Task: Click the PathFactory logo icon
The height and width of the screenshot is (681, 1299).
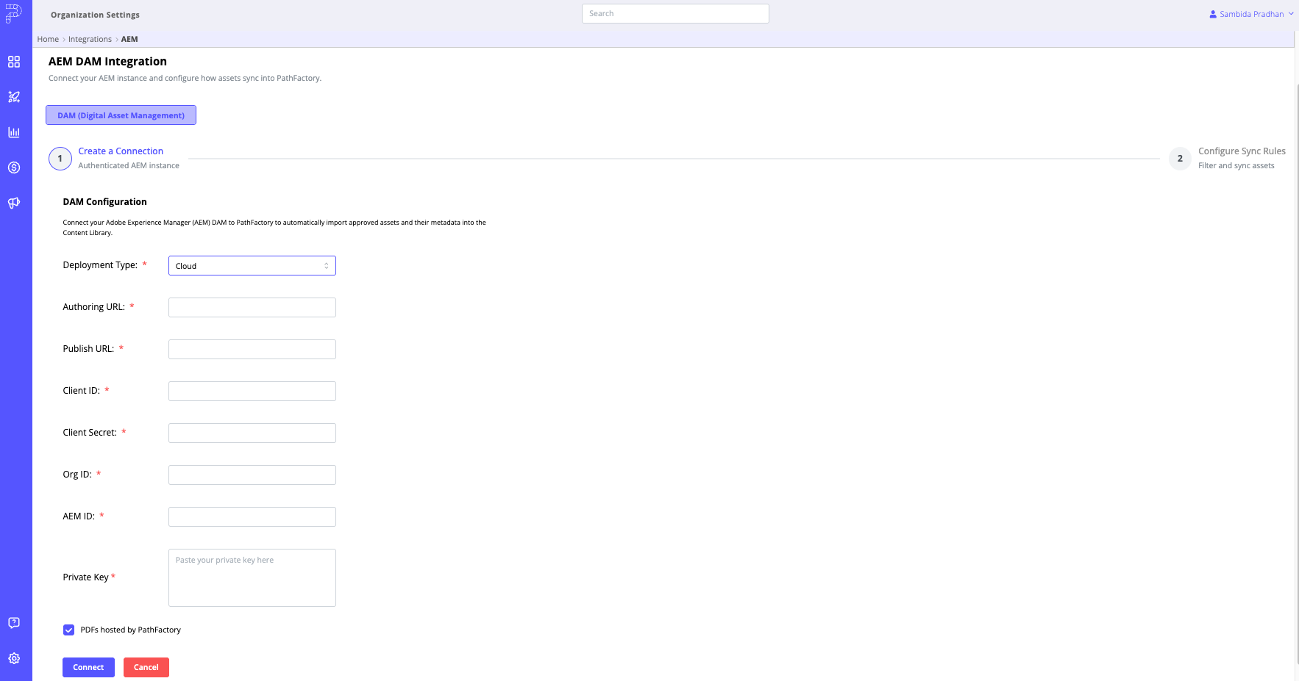Action: [x=13, y=13]
